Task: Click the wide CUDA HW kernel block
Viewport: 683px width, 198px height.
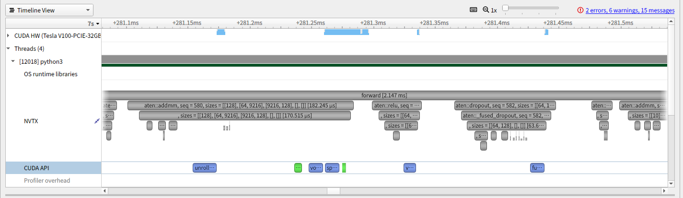Action: click(x=343, y=32)
